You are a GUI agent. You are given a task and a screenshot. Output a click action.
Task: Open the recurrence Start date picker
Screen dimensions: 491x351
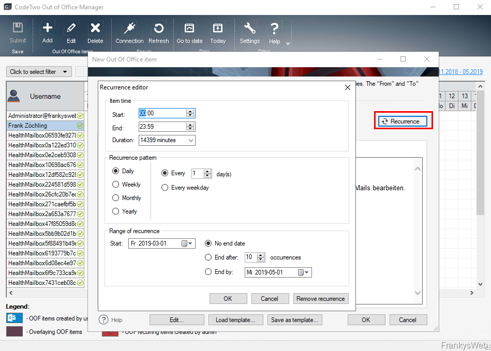click(x=187, y=243)
